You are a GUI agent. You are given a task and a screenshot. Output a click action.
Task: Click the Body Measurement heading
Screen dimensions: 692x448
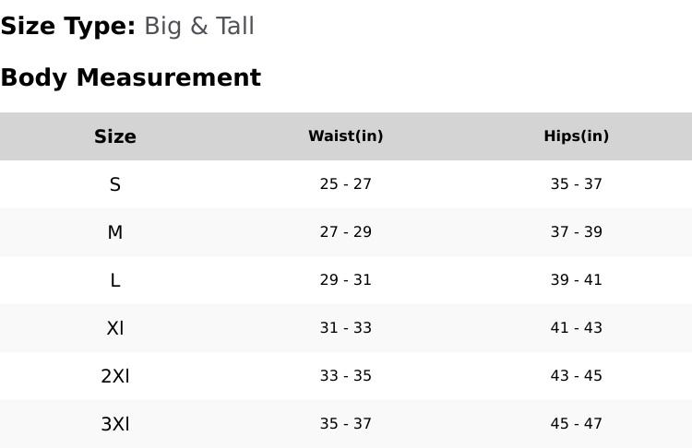(x=130, y=77)
